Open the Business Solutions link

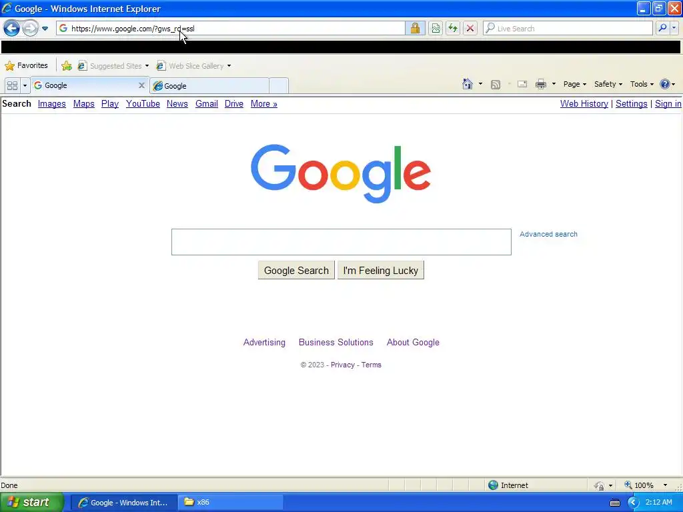click(x=336, y=342)
